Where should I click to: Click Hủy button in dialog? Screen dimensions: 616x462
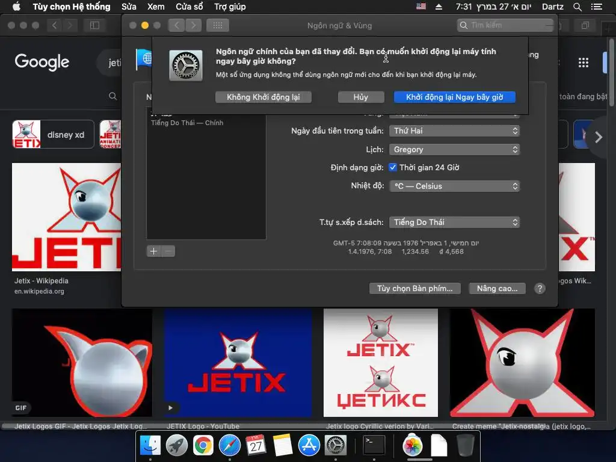coord(361,97)
